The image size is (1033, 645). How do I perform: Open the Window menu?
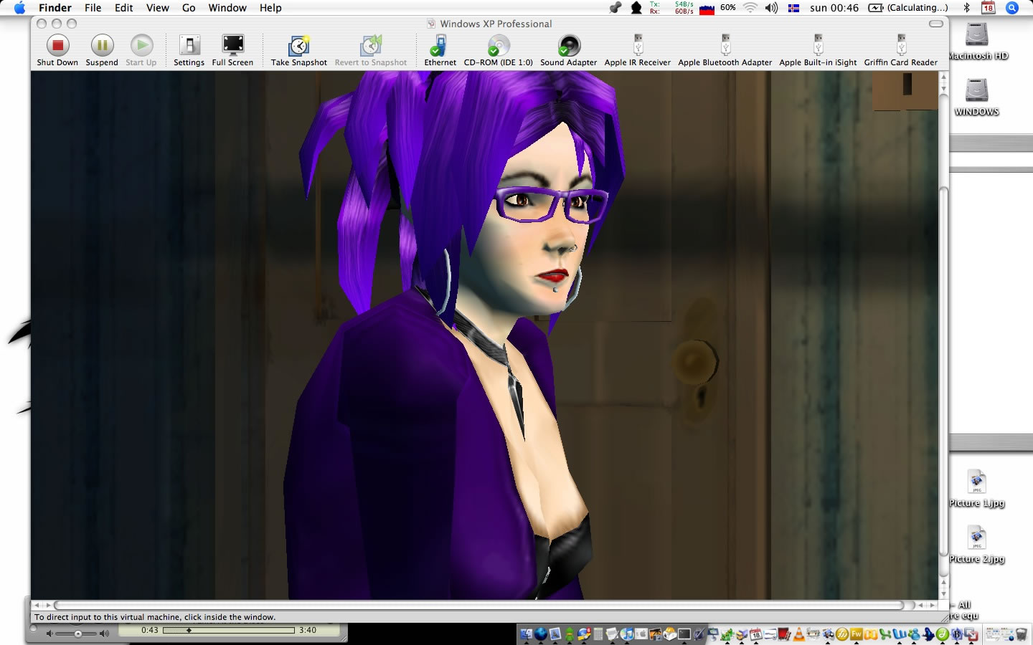click(x=227, y=8)
